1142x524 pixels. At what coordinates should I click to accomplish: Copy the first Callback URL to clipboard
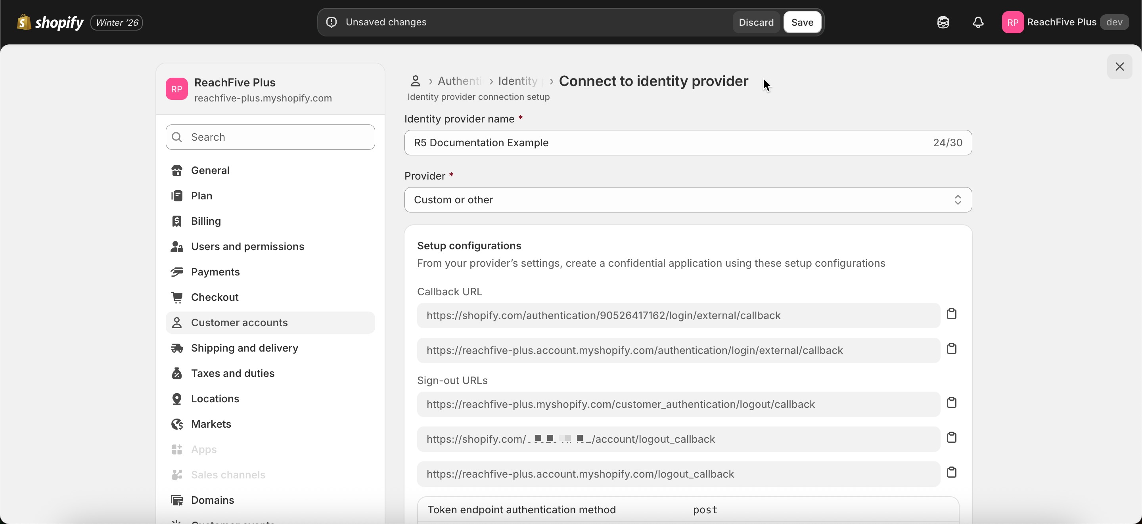coord(952,314)
